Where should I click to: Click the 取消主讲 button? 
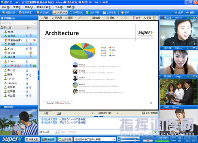[49, 139]
